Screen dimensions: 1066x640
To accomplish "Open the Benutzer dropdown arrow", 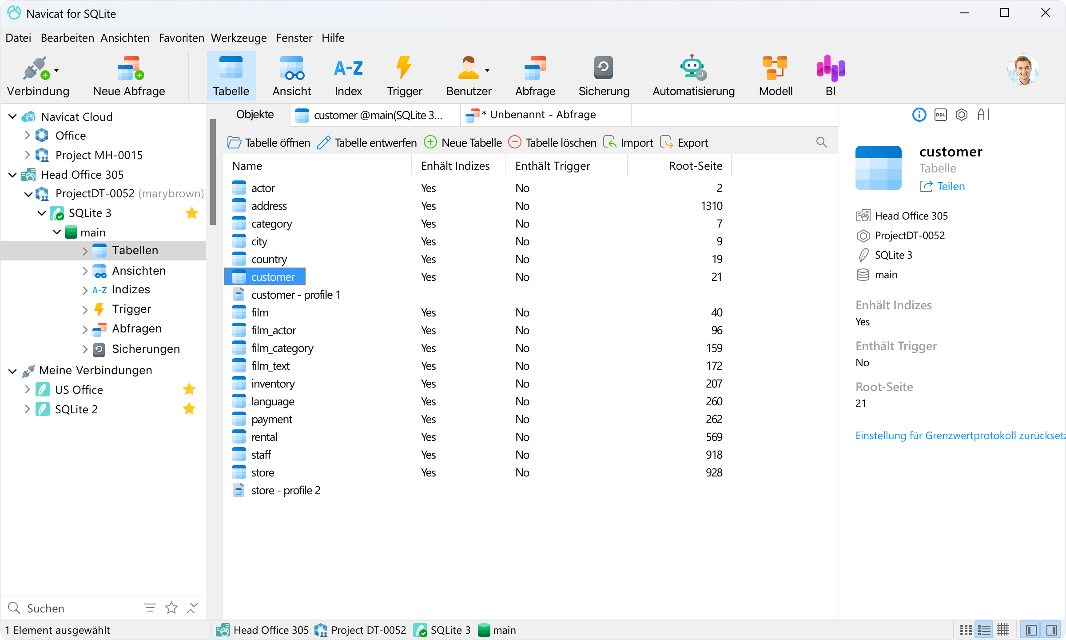I will coord(487,70).
